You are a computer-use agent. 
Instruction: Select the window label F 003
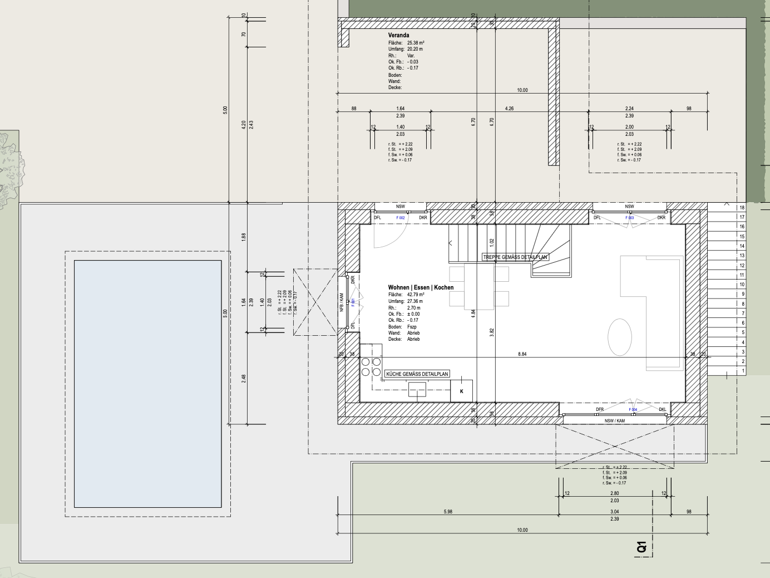(629, 218)
